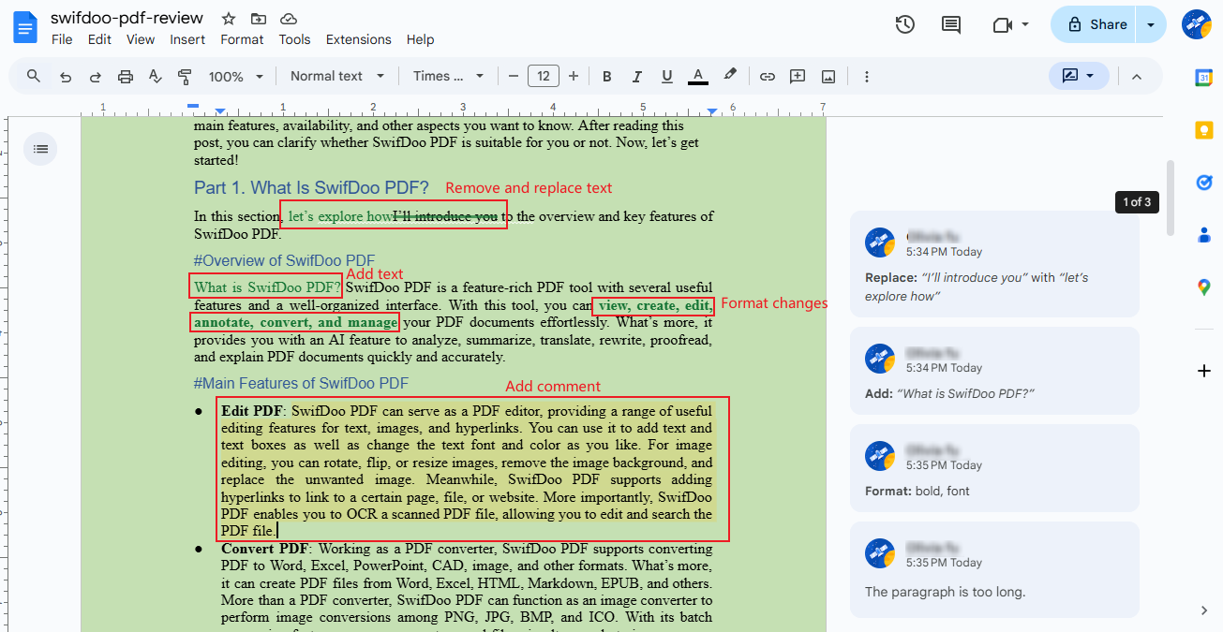
Task: Open Google Calendar side panel
Action: click(1204, 79)
